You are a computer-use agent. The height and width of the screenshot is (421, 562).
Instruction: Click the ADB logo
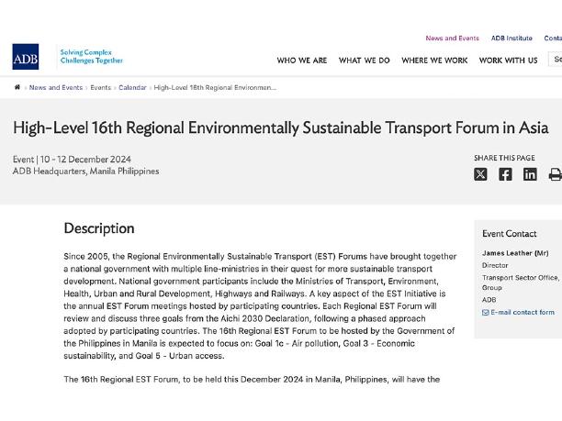(26, 57)
